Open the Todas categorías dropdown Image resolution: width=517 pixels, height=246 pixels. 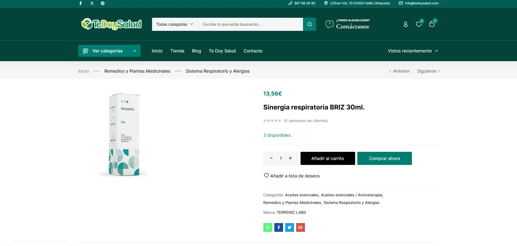click(175, 24)
